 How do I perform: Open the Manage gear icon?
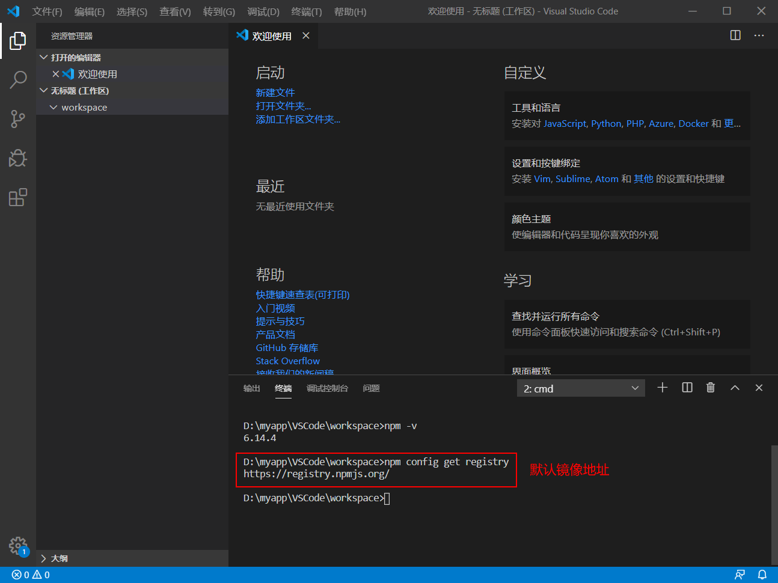18,546
